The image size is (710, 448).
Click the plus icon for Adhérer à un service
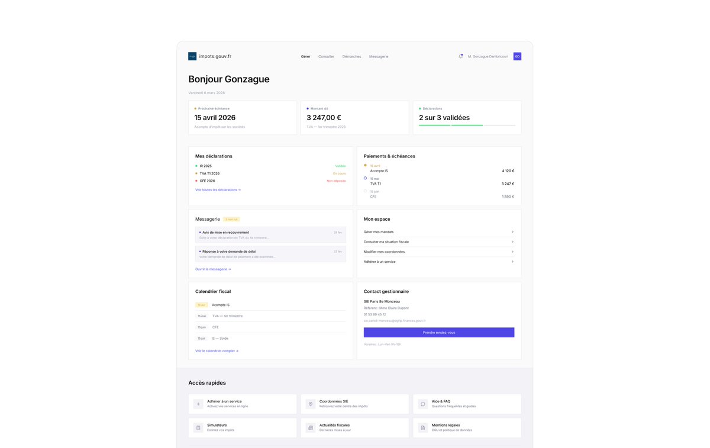click(x=198, y=404)
